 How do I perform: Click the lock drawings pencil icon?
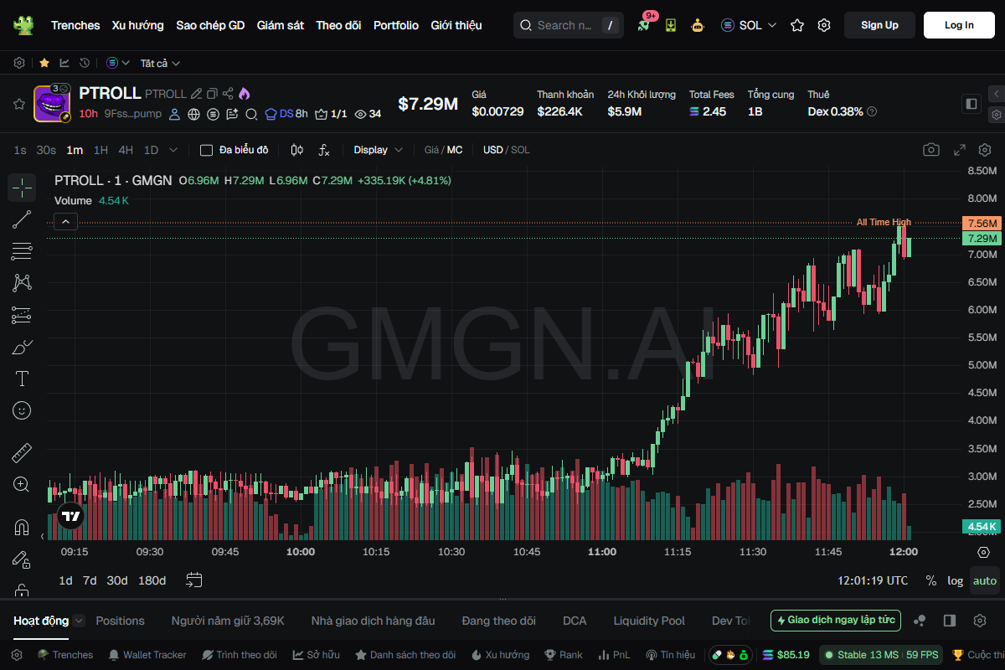pos(22,559)
